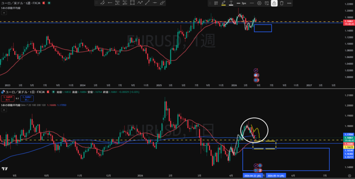Open more options three-dot menu
355x179 pixels.
click(x=289, y=3)
